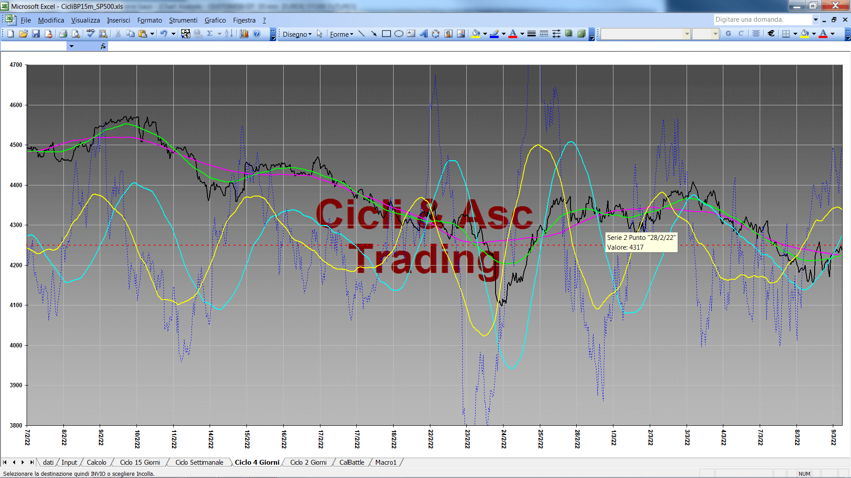Insert a diagram or organization chart
Image resolution: width=851 pixels, height=478 pixels.
point(436,34)
